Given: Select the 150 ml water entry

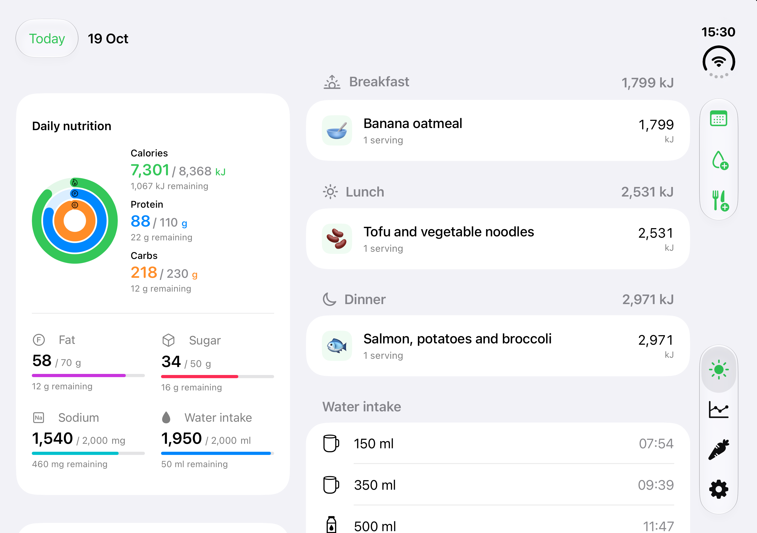Looking at the screenshot, I should pyautogui.click(x=498, y=443).
